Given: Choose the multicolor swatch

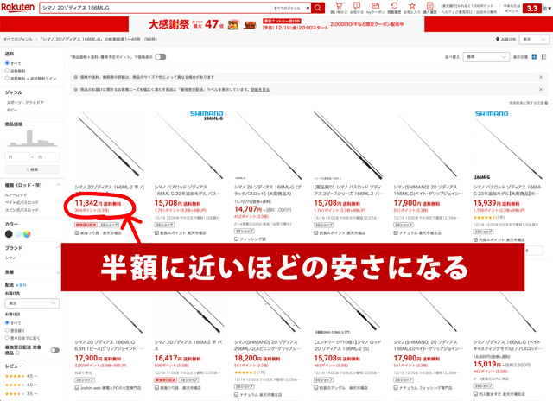Looking at the screenshot, I should pos(27,234).
